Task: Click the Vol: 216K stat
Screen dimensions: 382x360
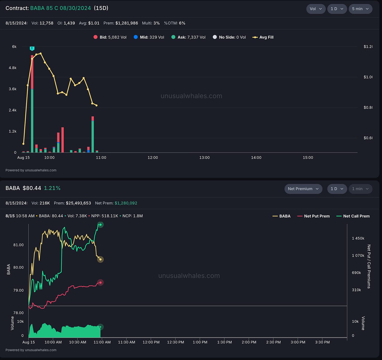Action: [x=41, y=203]
